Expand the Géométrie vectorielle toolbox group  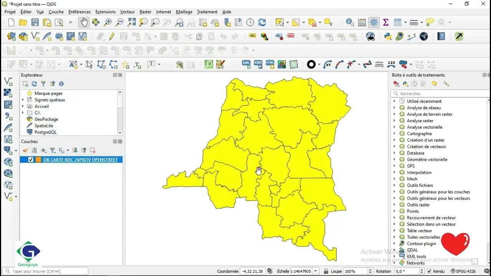(394, 159)
